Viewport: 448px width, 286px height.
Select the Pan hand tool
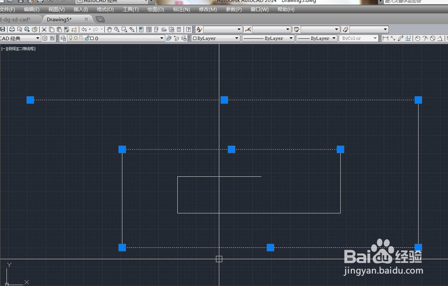click(109, 29)
